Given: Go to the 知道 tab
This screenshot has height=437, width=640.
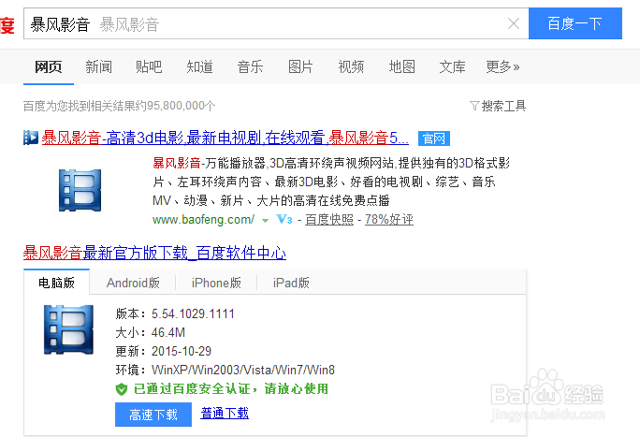Looking at the screenshot, I should (199, 66).
